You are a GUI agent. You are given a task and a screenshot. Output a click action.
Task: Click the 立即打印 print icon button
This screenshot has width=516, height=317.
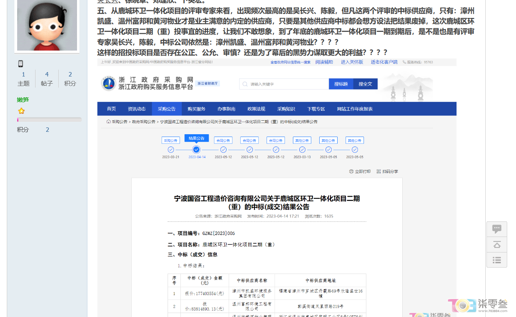coord(360,172)
